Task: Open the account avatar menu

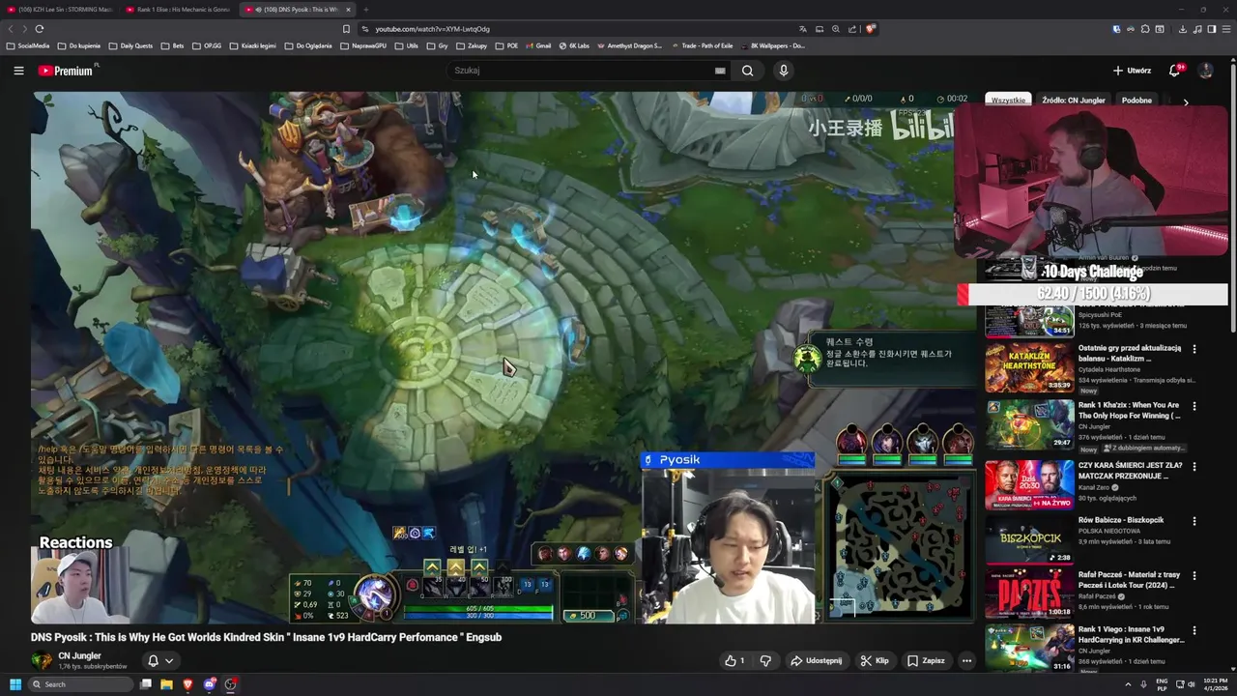Action: [x=1205, y=71]
